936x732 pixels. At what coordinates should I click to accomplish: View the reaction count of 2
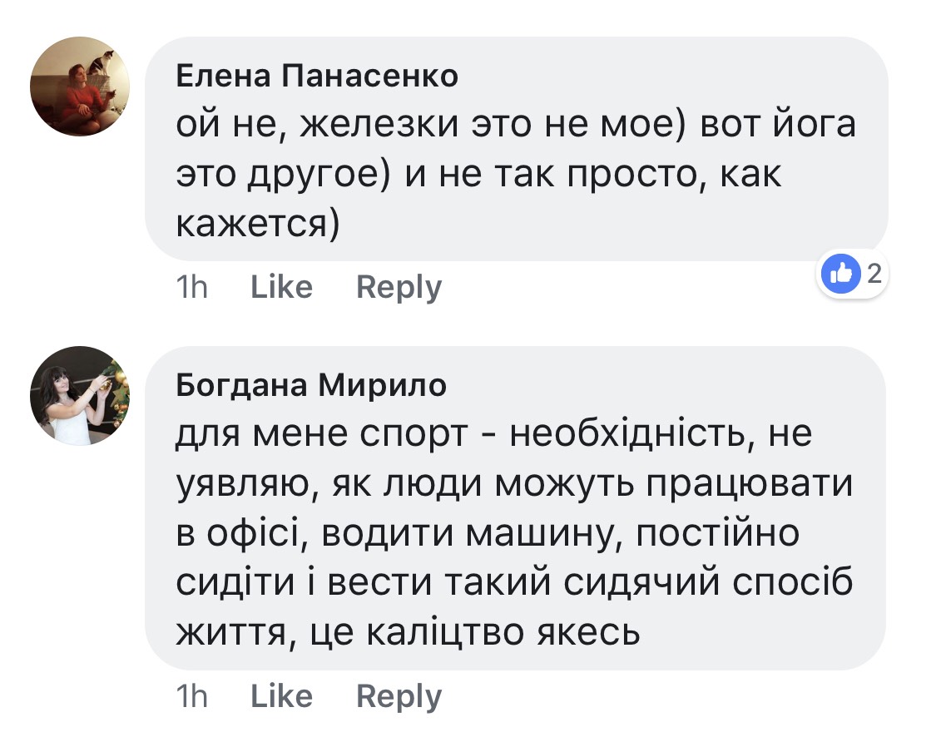tap(874, 273)
